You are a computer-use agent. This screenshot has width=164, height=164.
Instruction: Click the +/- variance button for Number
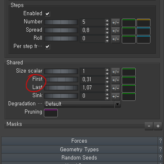[116, 23]
